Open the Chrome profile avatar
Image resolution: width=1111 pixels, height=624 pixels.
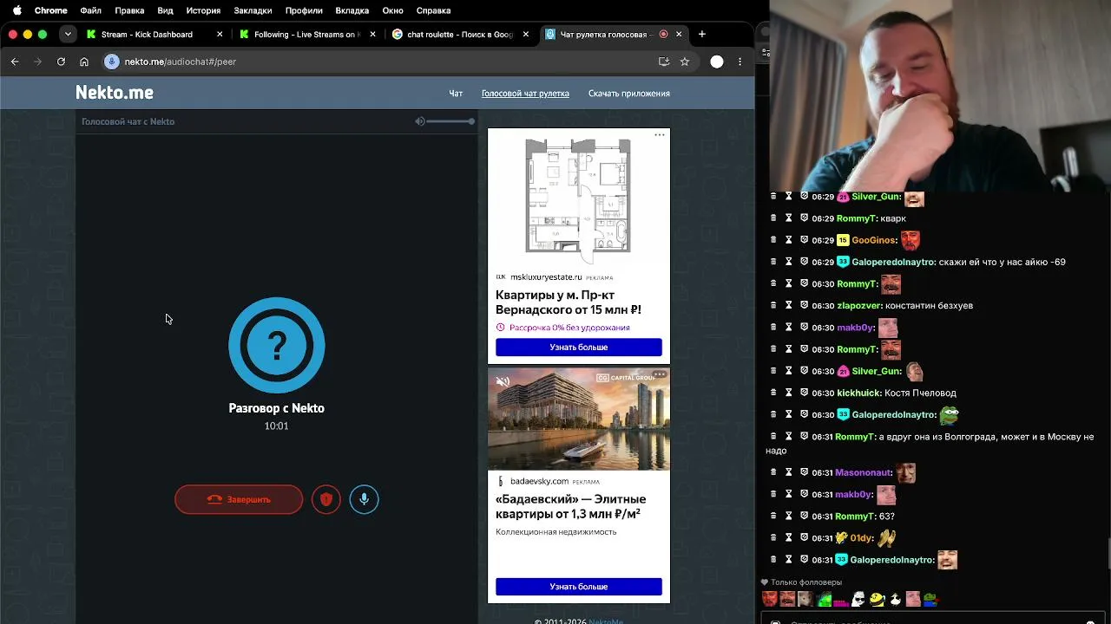point(717,62)
